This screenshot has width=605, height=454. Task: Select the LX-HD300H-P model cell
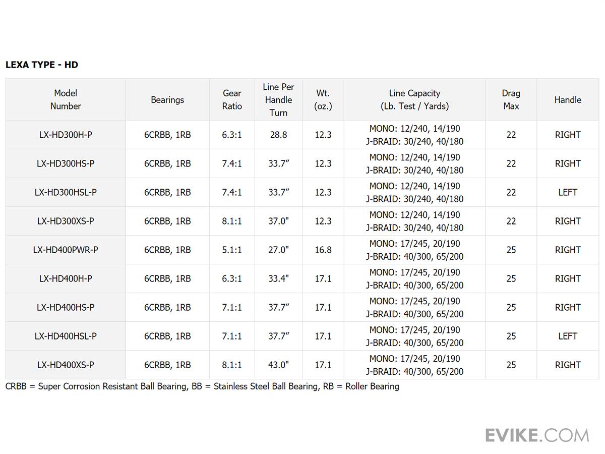click(x=66, y=135)
